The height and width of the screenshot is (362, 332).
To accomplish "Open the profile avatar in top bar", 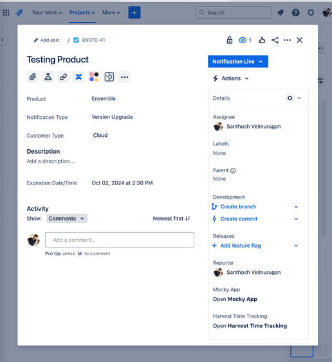I will click(327, 12).
